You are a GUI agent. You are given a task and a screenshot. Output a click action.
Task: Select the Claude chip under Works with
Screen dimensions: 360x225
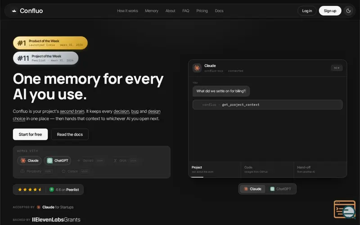tap(29, 161)
